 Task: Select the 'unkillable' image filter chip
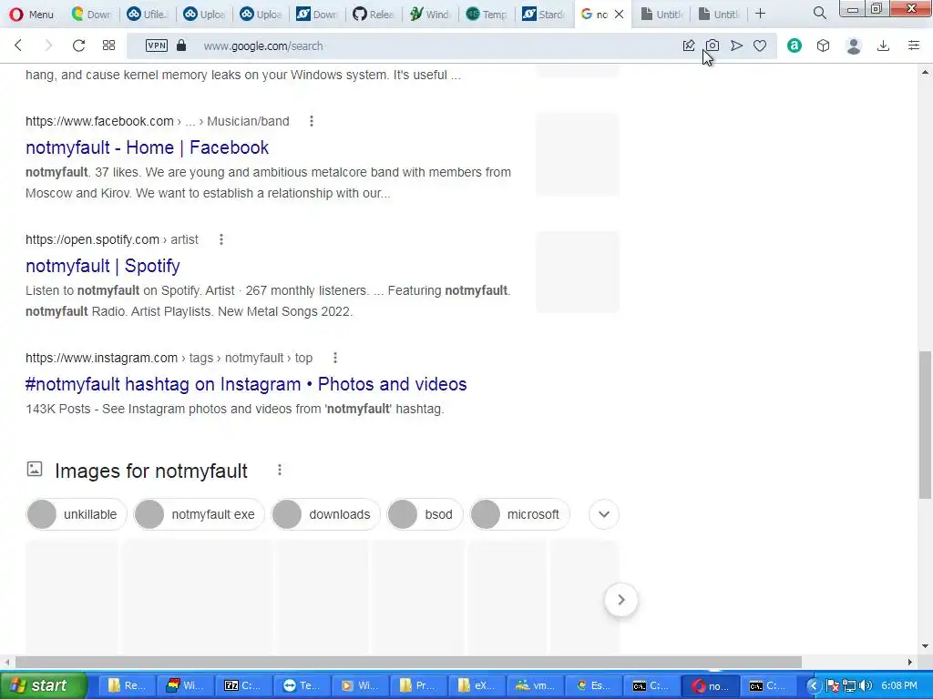click(77, 514)
